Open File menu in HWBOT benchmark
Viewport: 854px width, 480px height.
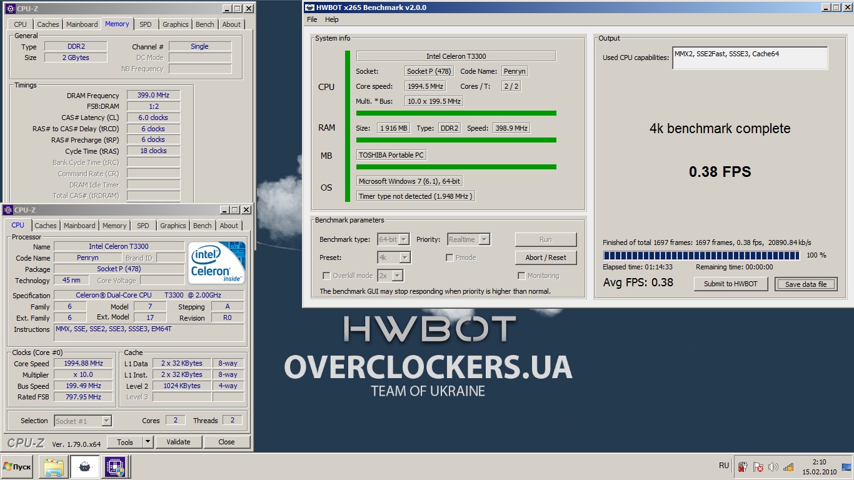tap(312, 19)
